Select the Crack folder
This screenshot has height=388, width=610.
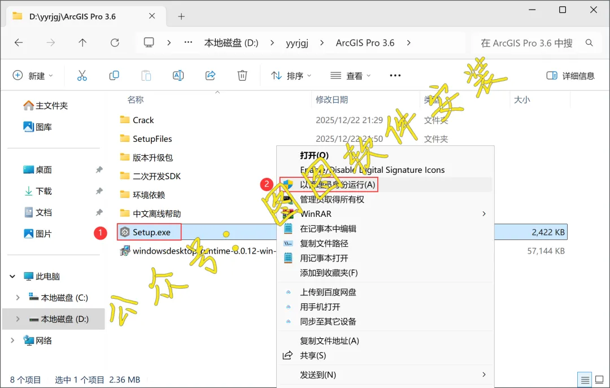click(137, 120)
